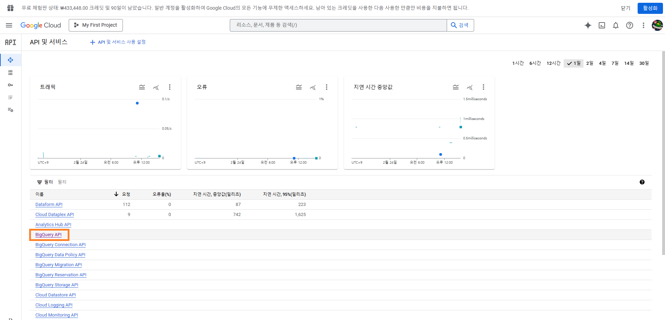Open the top bar more options menu

point(643,25)
